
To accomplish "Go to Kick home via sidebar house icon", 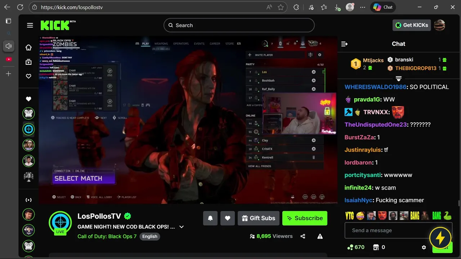I will 28,47.
